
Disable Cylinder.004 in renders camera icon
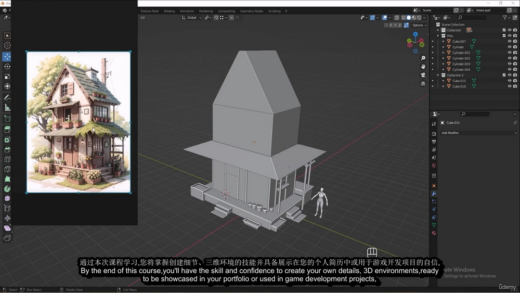515,69
